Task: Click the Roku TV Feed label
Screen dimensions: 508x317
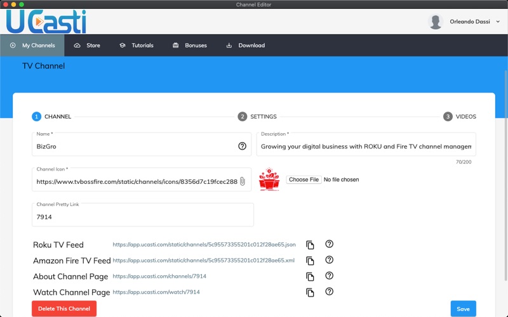Action: 58,245
